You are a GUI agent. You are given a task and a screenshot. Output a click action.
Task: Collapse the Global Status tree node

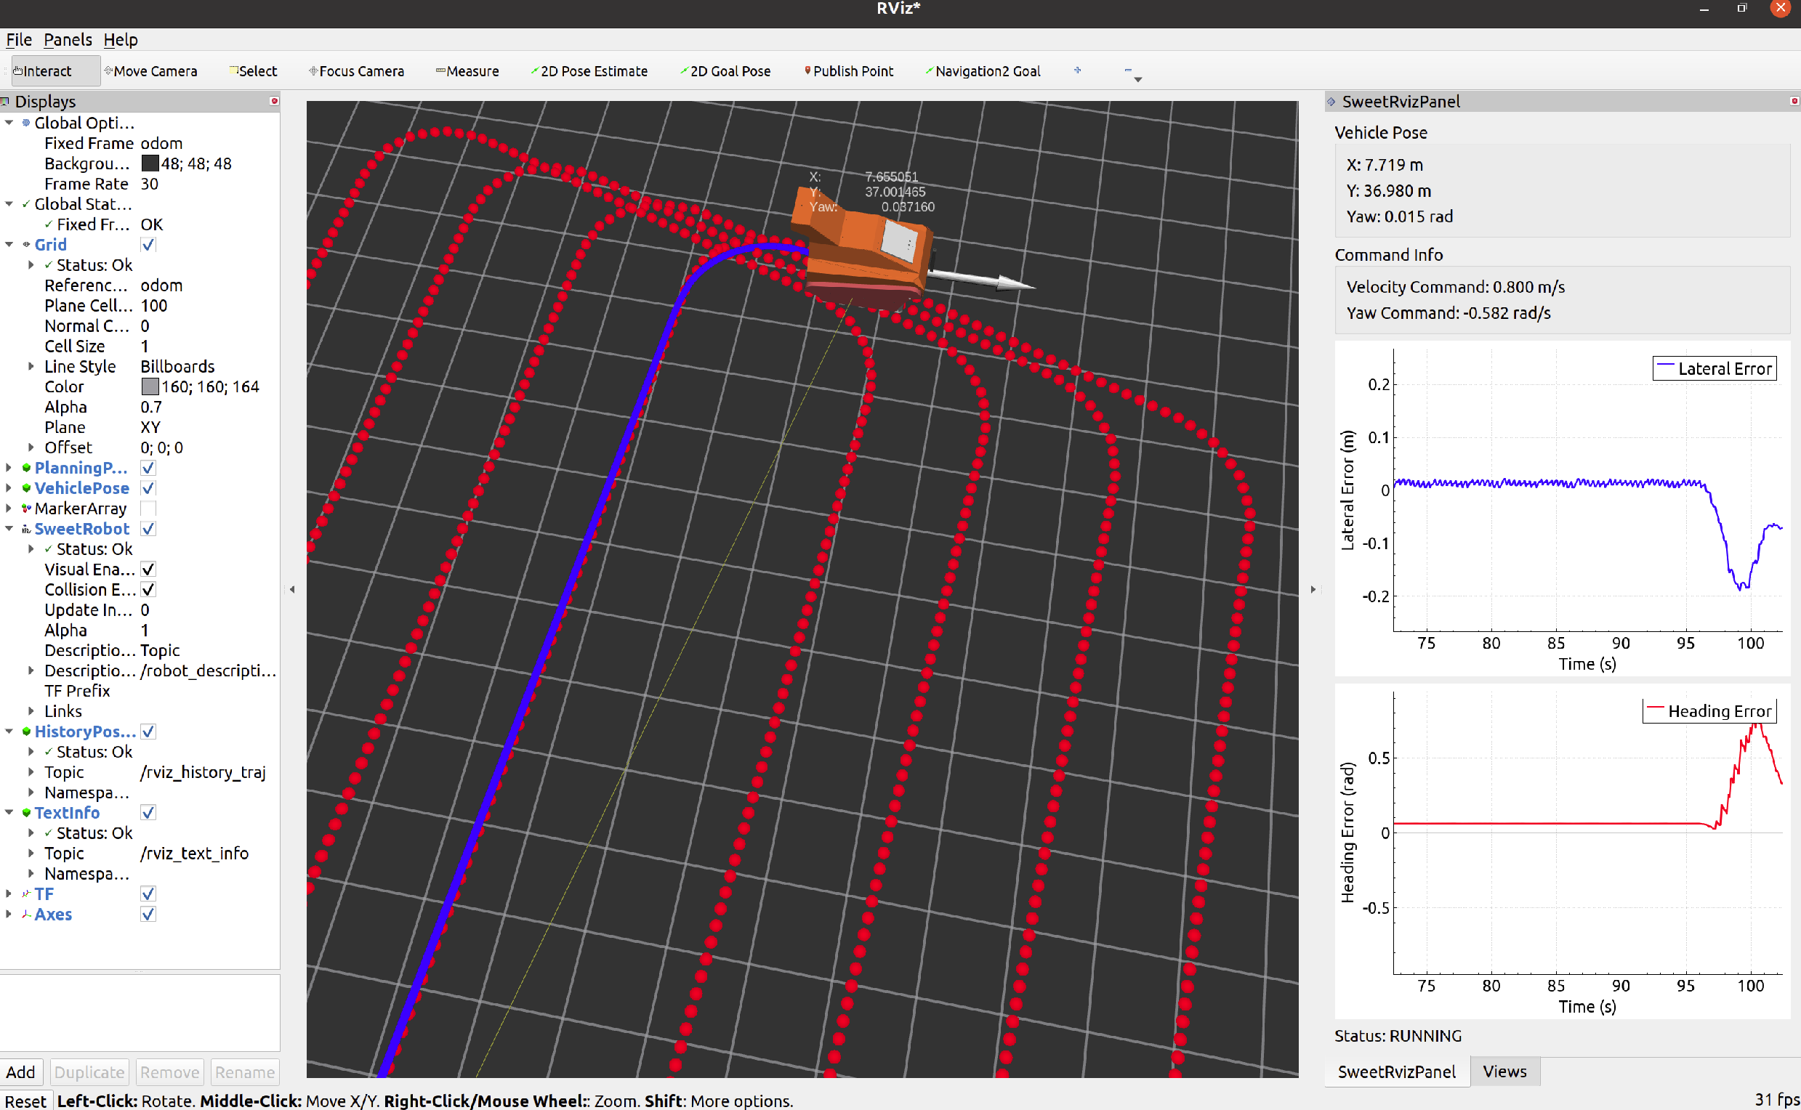coord(9,204)
